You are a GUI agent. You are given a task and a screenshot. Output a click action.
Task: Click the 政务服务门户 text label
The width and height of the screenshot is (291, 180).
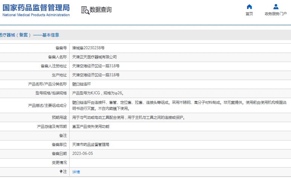pos(276,14)
